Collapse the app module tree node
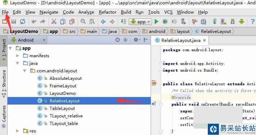 coord(10,48)
